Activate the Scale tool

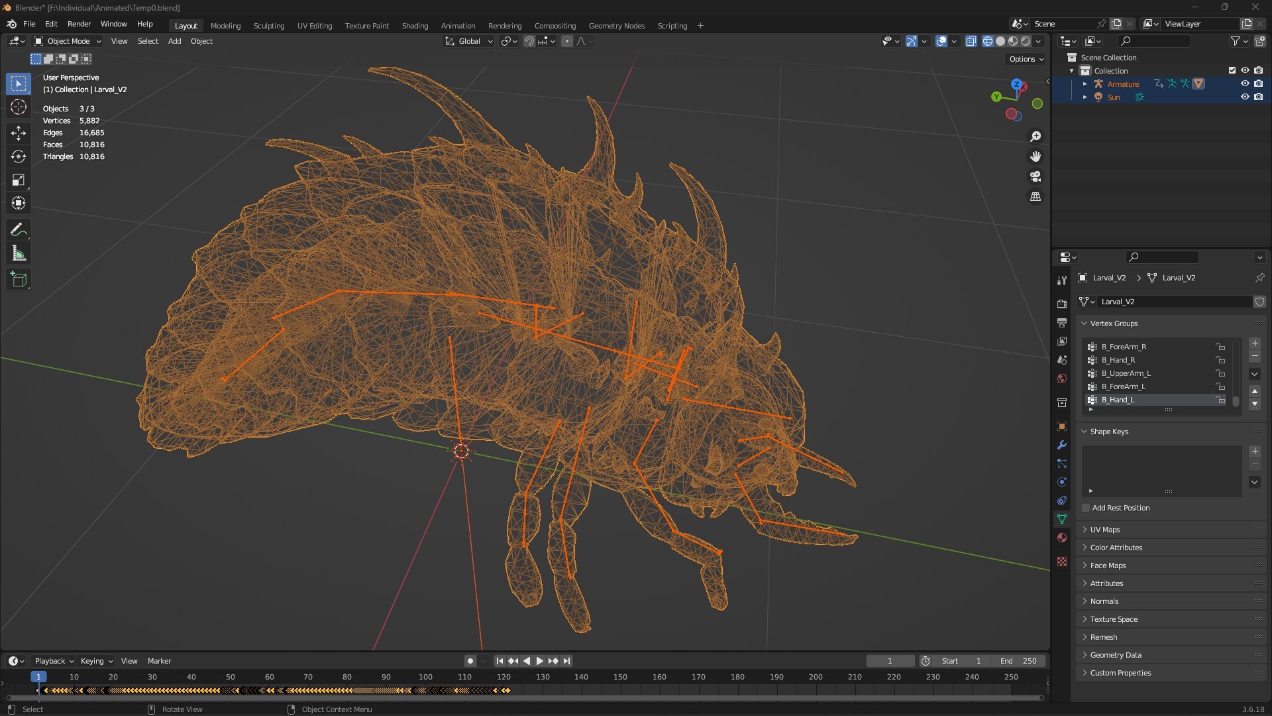(x=19, y=180)
